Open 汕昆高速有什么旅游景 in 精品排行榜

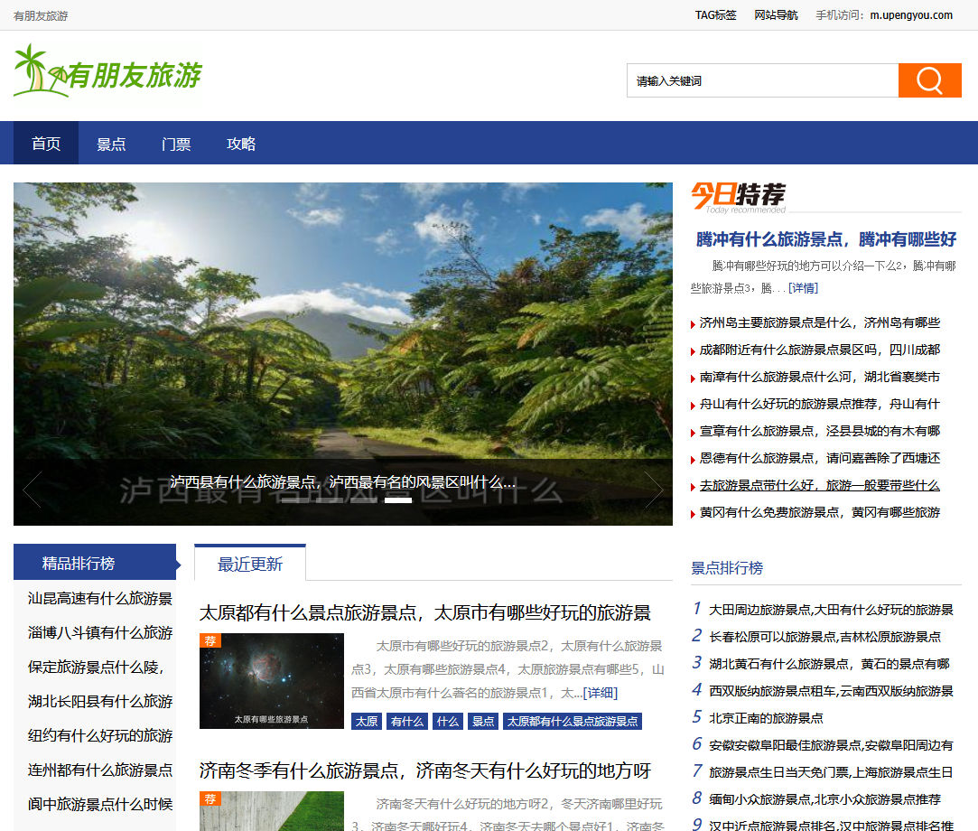pyautogui.click(x=99, y=598)
